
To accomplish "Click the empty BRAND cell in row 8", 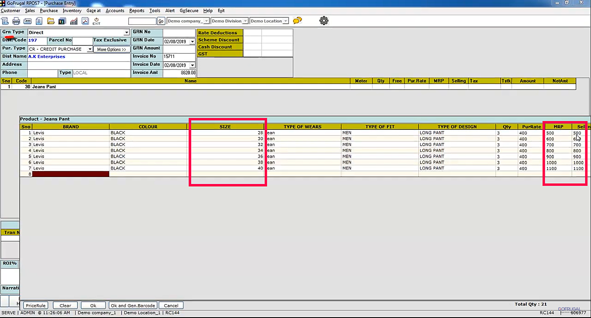I will pyautogui.click(x=71, y=174).
